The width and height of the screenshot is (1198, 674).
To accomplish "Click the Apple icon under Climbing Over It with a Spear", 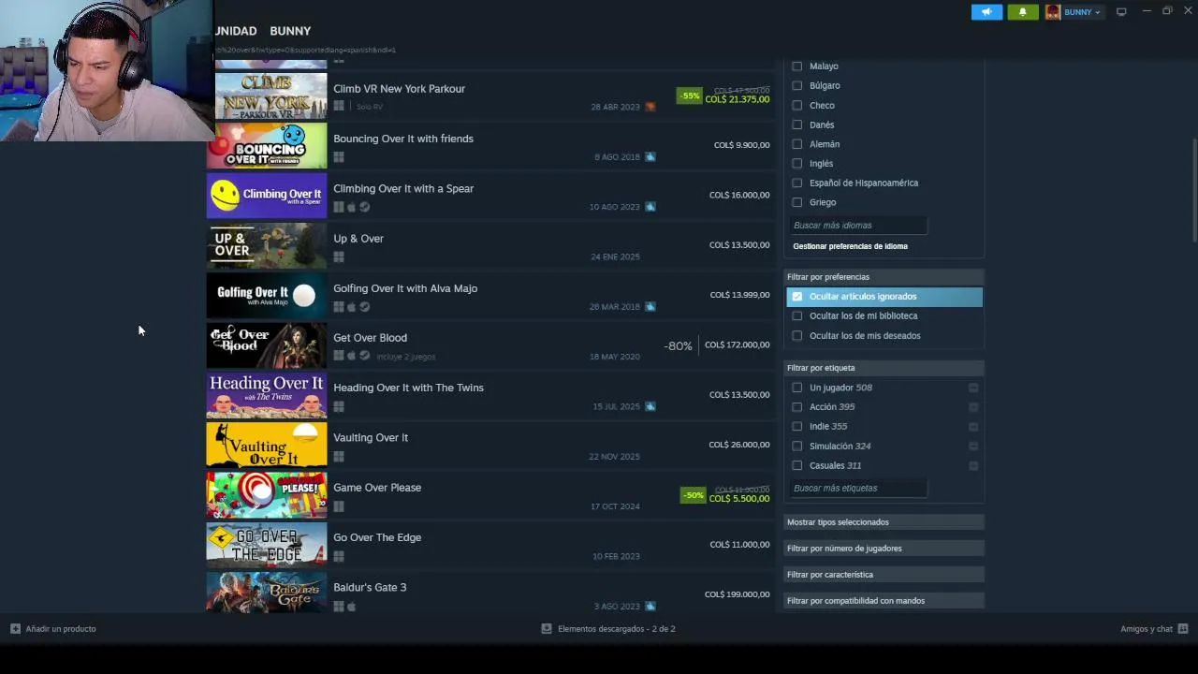I will point(352,207).
